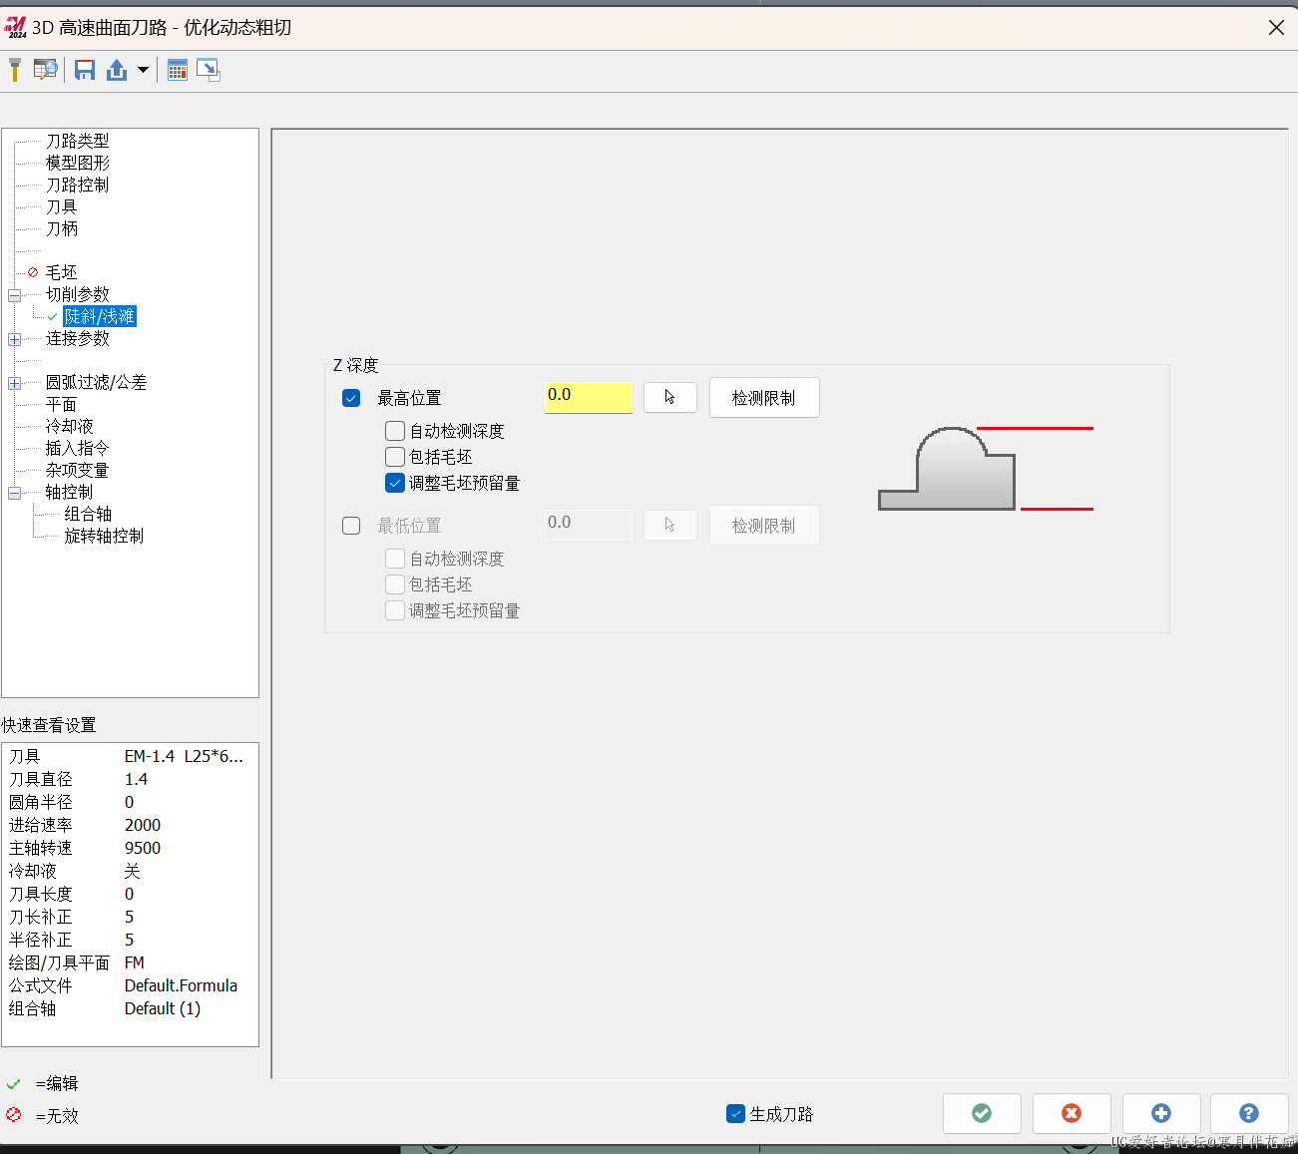
Task: Open the calculator icon in toolbar
Action: pos(178,70)
